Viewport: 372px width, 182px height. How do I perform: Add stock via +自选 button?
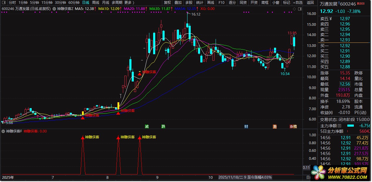[298, 3]
